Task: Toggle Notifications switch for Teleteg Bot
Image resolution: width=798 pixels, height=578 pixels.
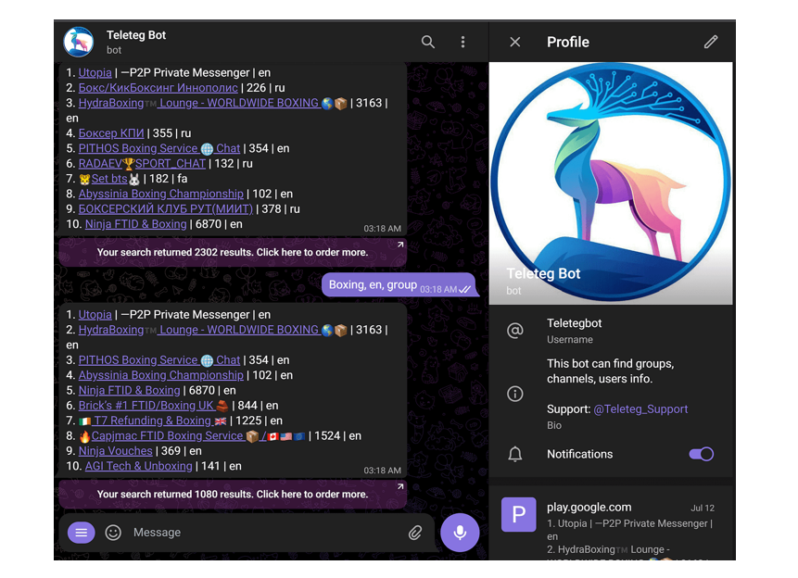Action: click(701, 454)
